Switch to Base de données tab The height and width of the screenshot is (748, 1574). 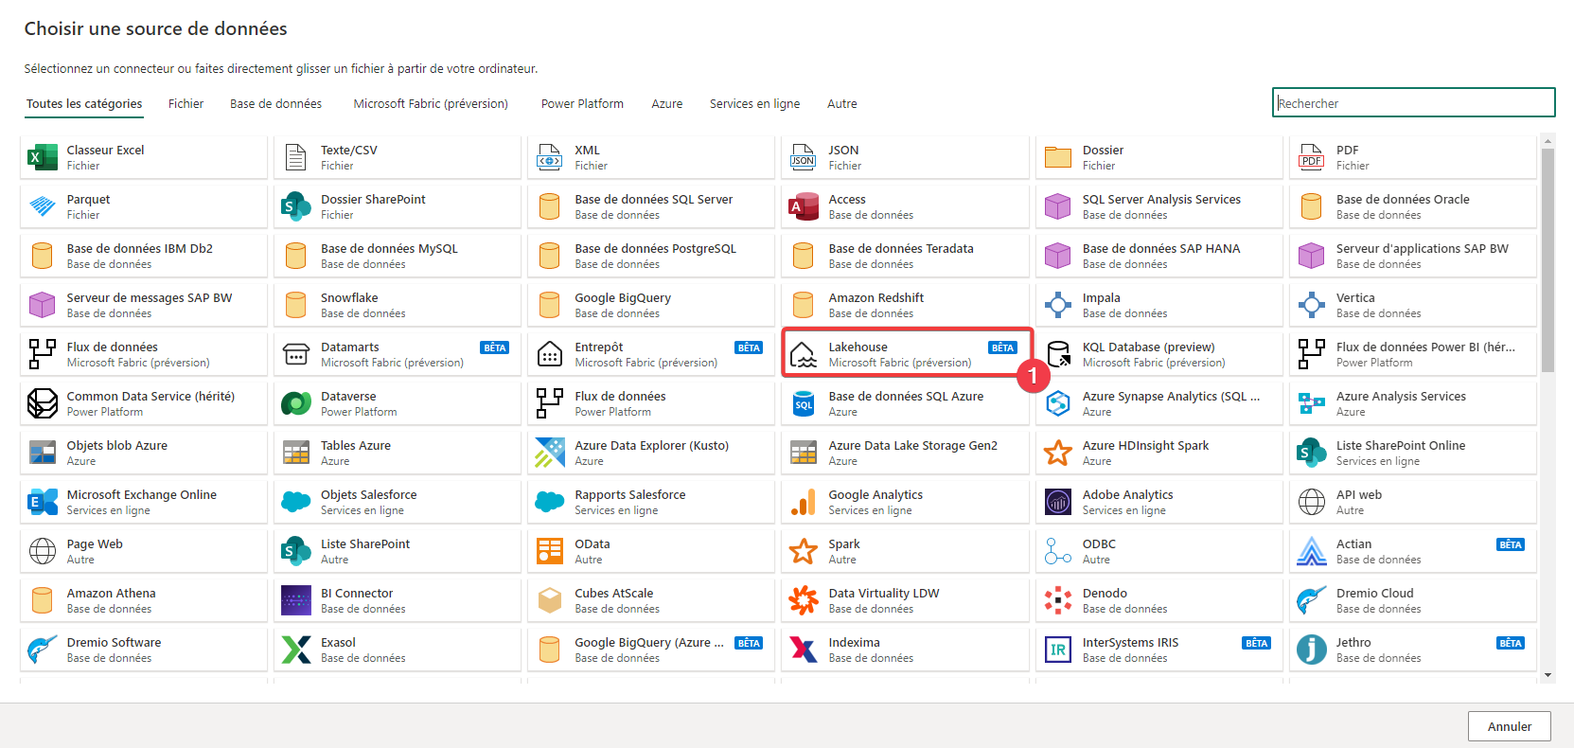click(x=276, y=104)
